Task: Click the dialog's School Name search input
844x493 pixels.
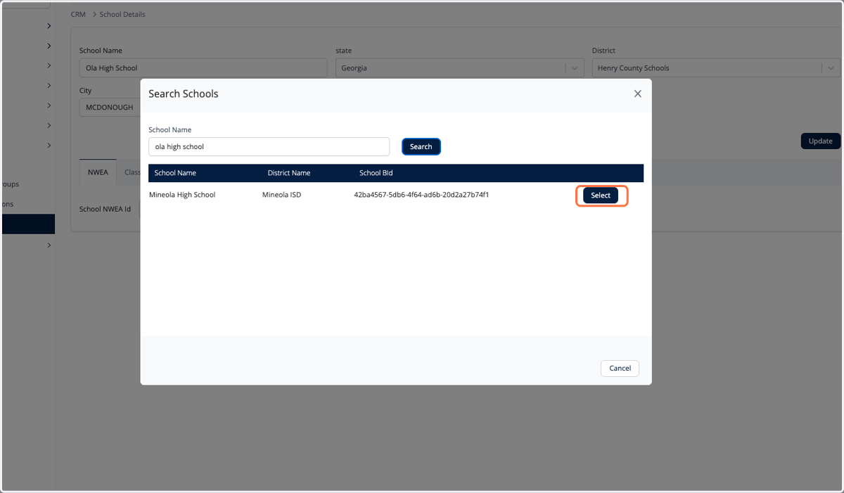Action: pyautogui.click(x=269, y=146)
